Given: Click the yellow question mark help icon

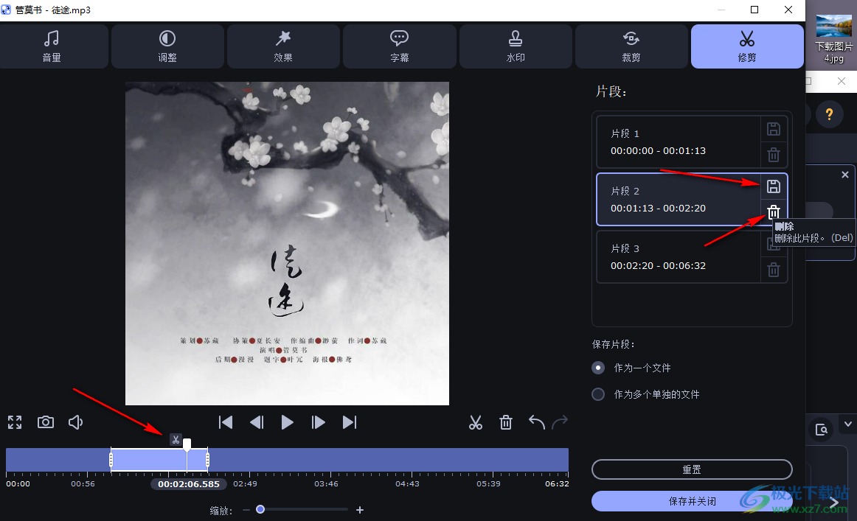Looking at the screenshot, I should click(829, 114).
